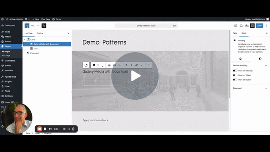The image size is (270, 152).
Task: Switch to the List View tab
Action: click(x=28, y=33)
